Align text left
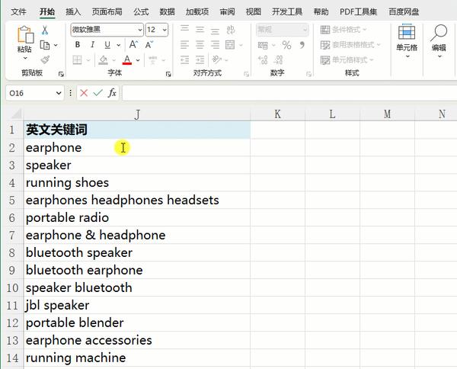The height and width of the screenshot is (369, 457). 185,45
